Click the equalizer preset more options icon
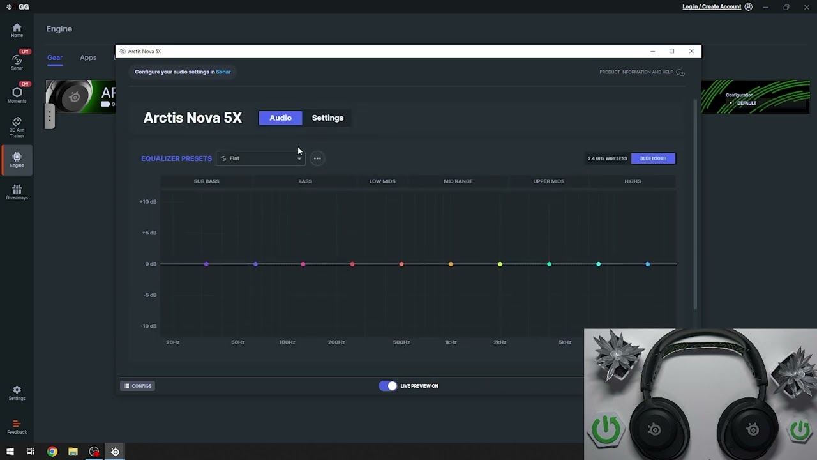 click(317, 158)
